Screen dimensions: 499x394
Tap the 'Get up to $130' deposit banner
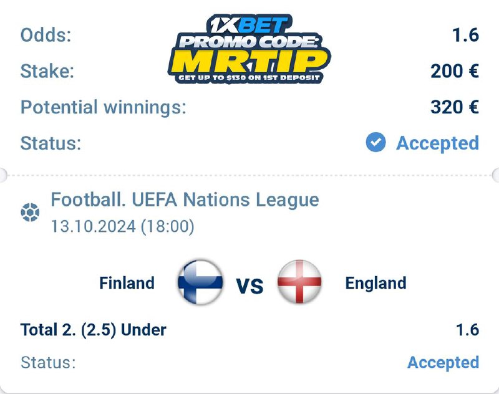(x=249, y=78)
